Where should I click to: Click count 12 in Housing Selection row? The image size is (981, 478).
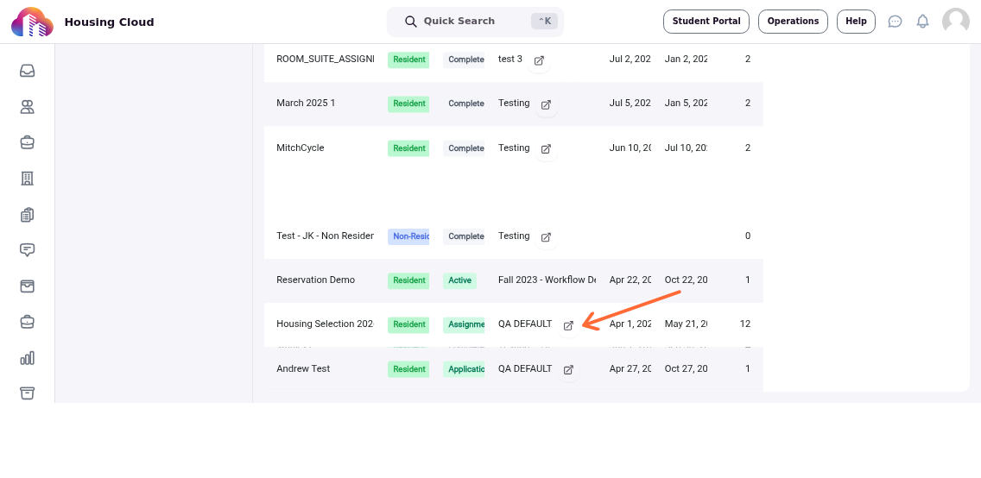coord(745,324)
